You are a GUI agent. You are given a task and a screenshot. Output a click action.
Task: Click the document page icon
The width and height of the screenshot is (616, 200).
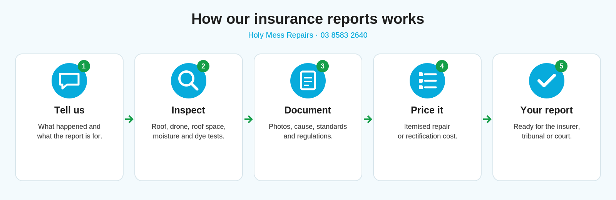308,81
